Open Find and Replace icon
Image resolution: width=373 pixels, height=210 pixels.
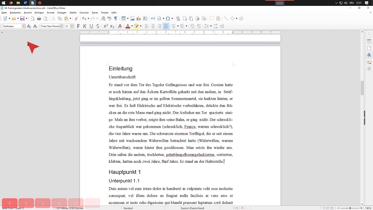(103, 19)
